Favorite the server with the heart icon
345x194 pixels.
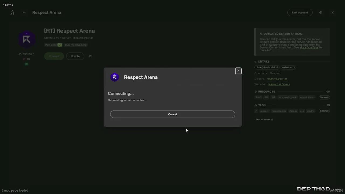(x=90, y=56)
